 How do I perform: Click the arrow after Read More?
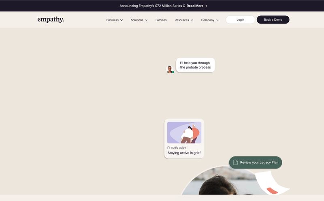coord(206,6)
